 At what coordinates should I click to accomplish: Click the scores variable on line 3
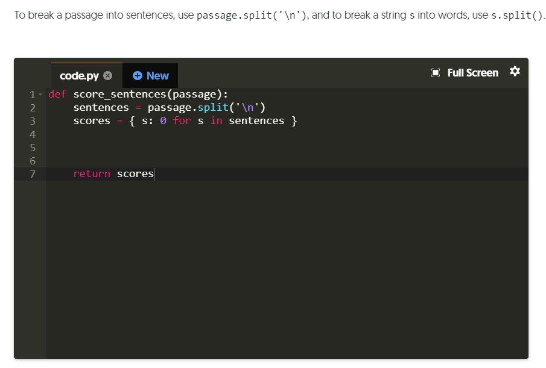92,120
